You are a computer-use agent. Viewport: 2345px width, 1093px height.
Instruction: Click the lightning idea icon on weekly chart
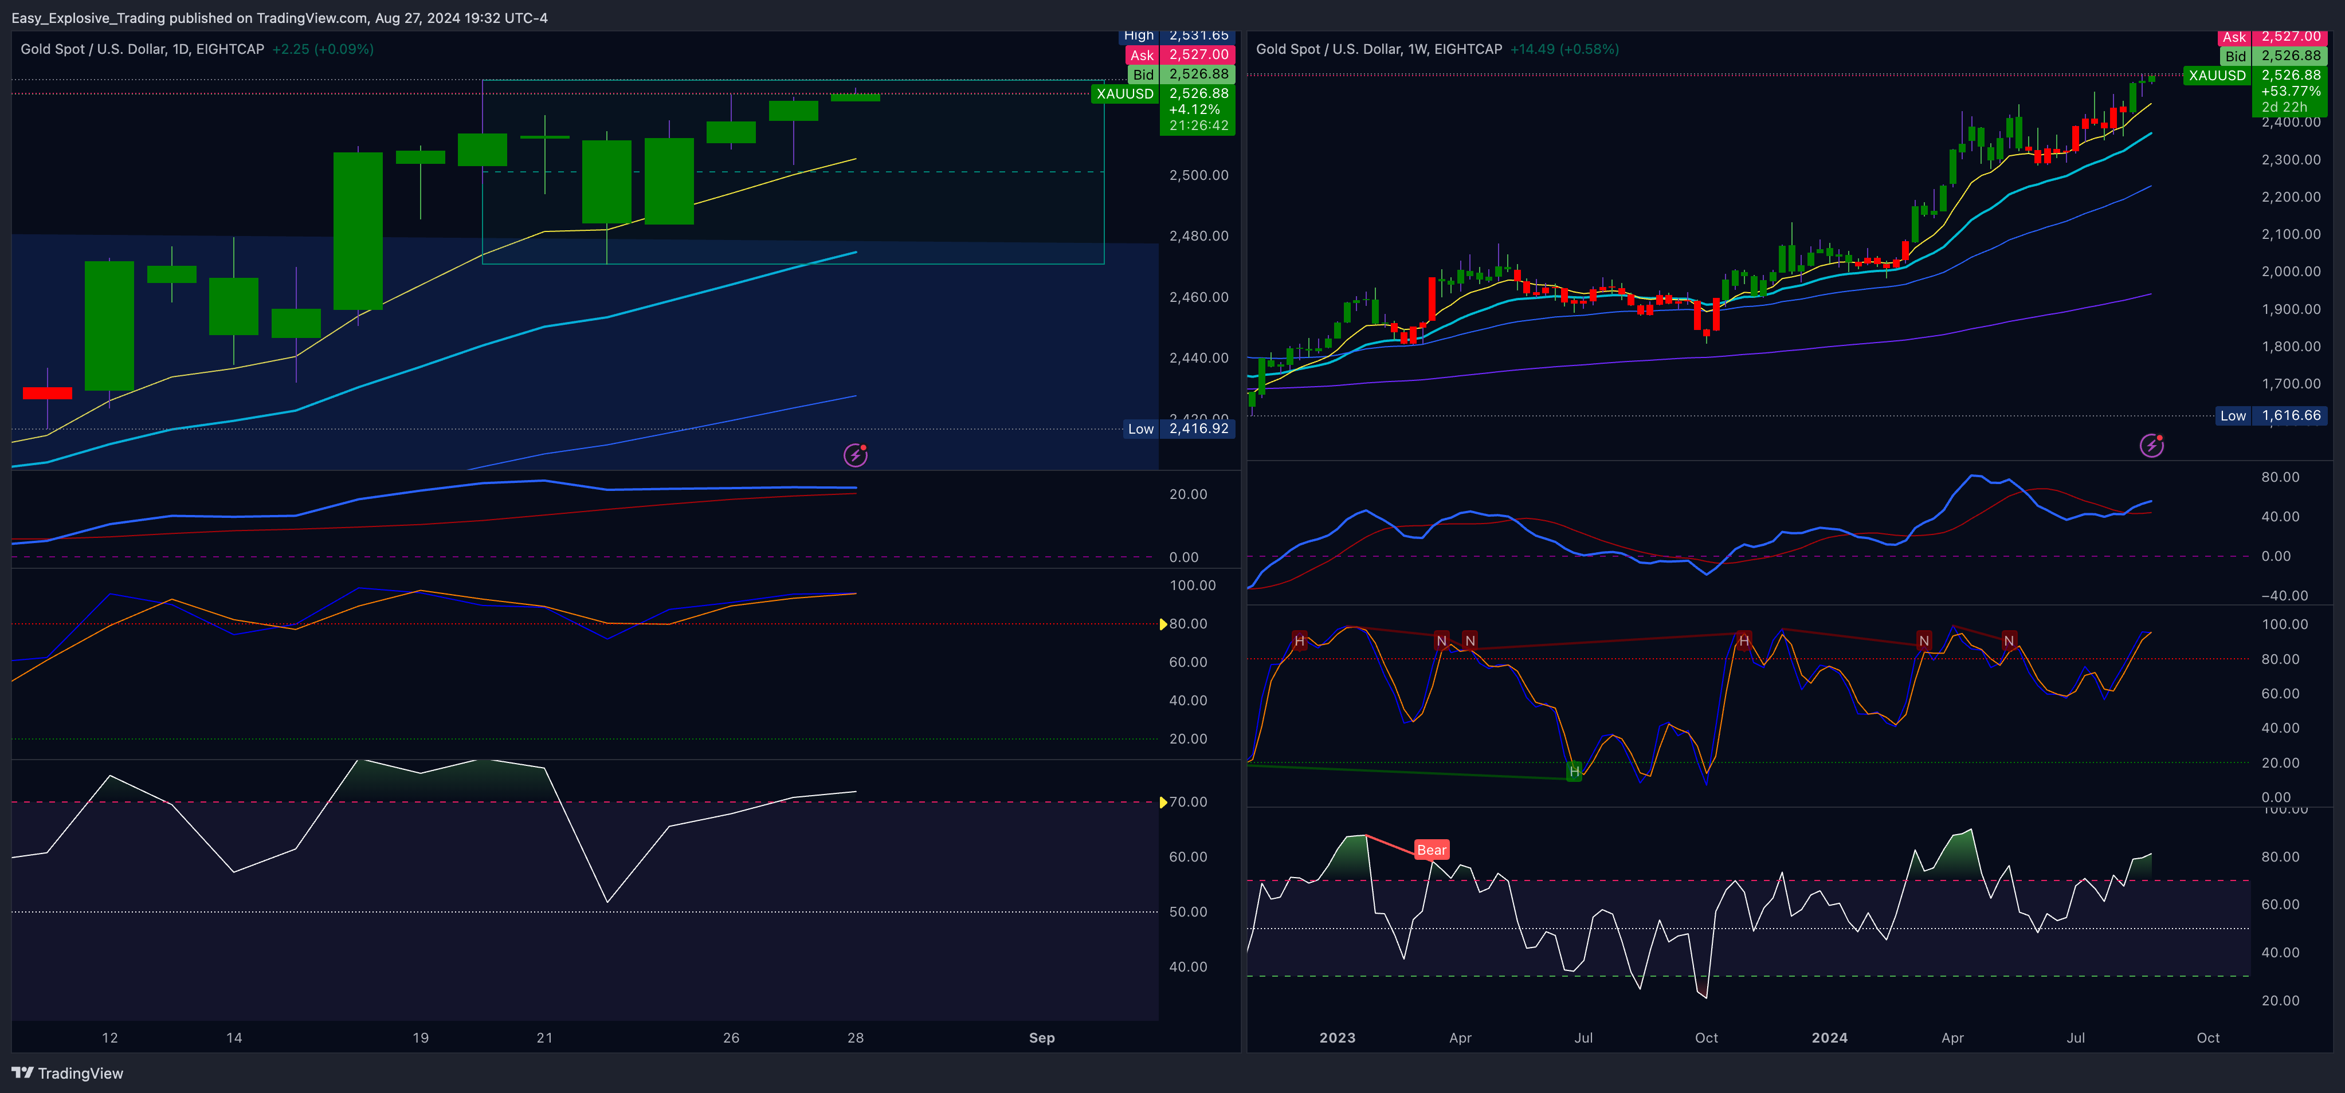2151,445
